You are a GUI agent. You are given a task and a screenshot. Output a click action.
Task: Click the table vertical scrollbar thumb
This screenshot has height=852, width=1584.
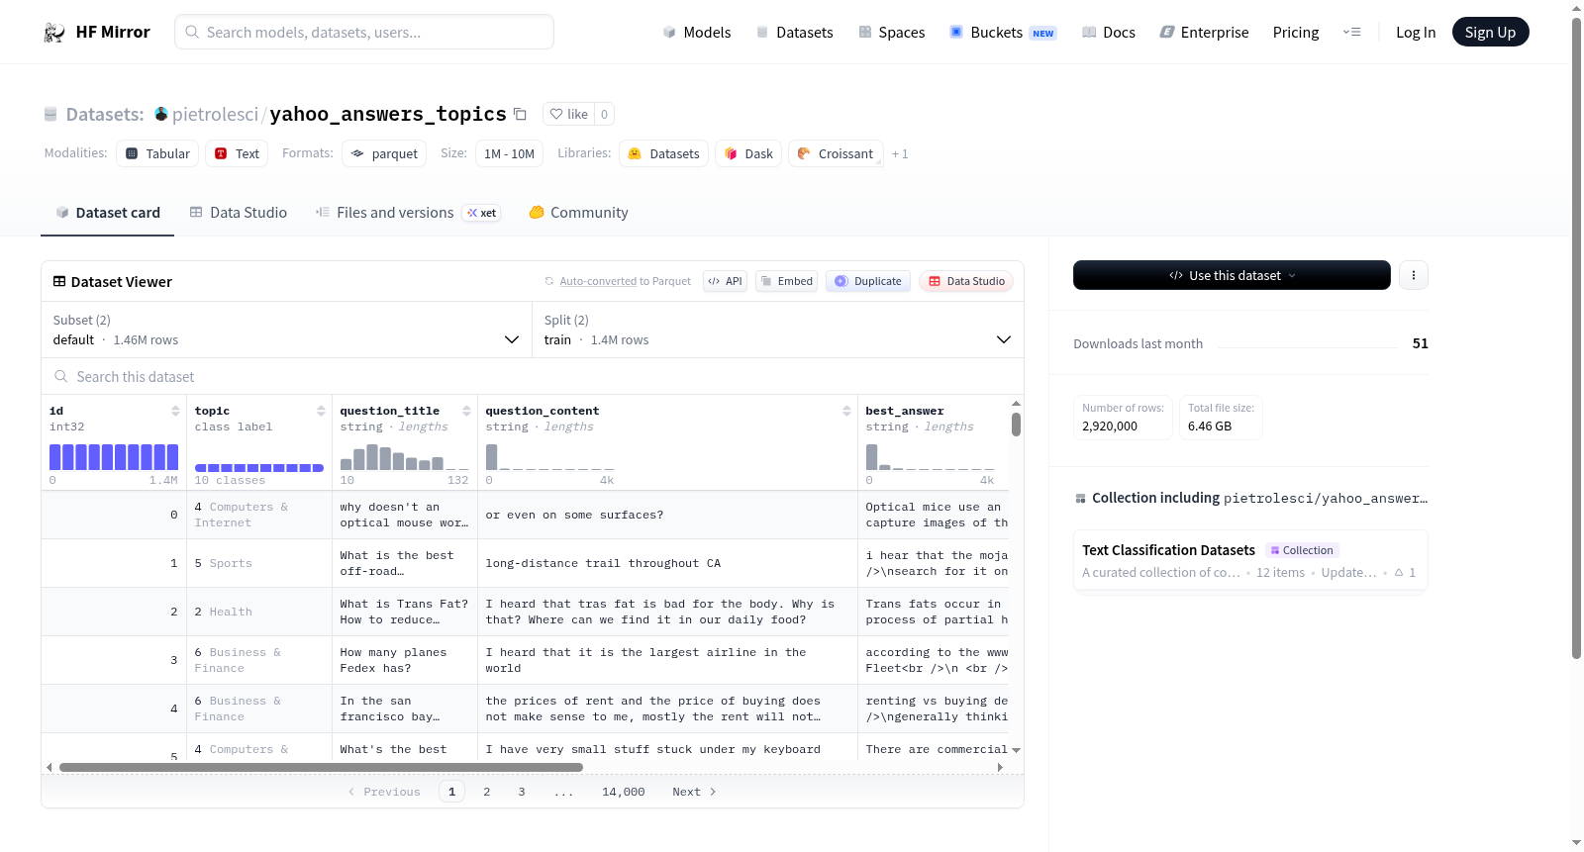pos(1016,425)
